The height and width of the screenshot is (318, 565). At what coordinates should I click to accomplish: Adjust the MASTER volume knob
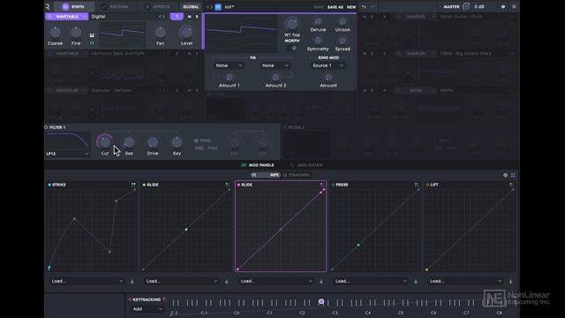tap(467, 6)
